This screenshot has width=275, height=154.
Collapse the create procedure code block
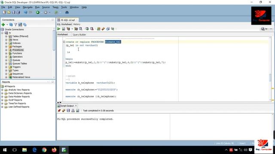(64, 42)
